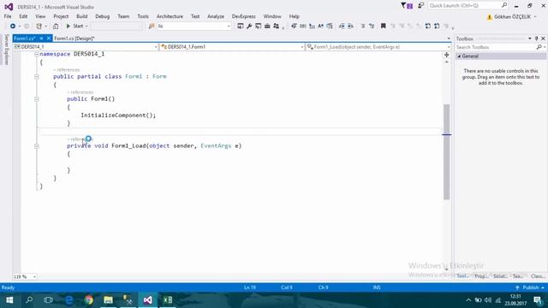Image resolution: width=548 pixels, height=308 pixels.
Task: Click the Publish button in status bar
Action: click(x=530, y=287)
